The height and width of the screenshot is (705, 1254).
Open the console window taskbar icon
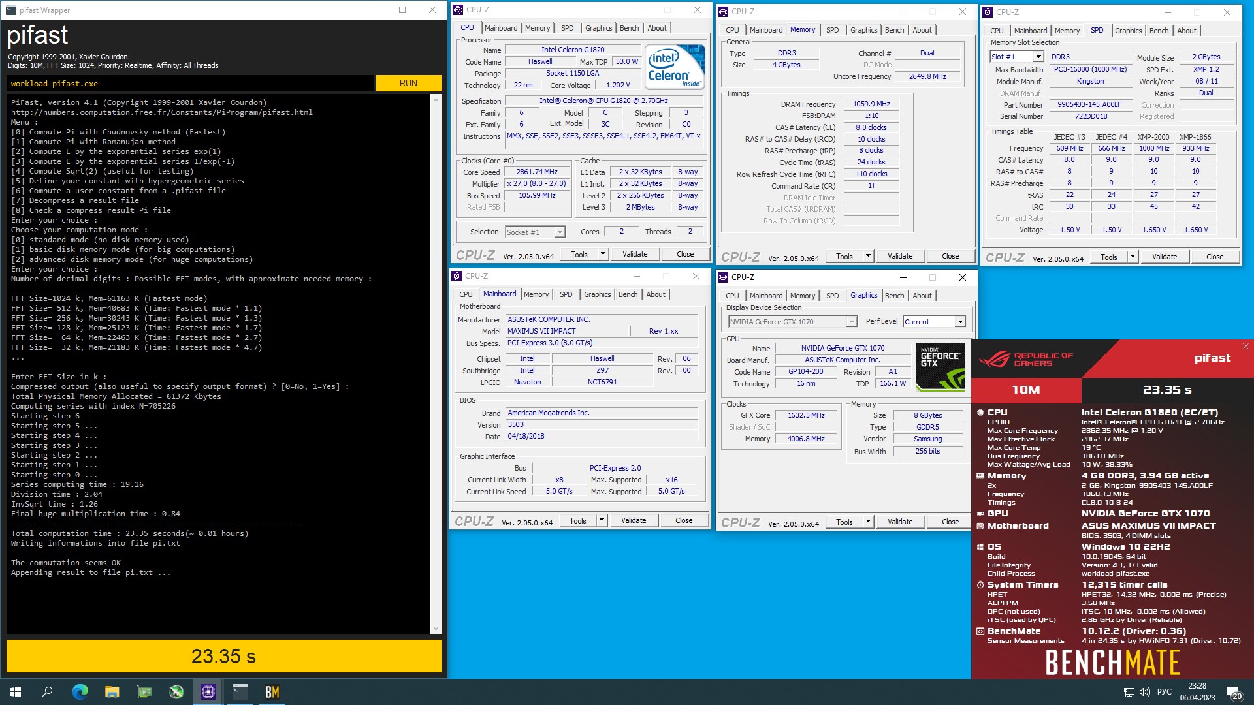coord(240,692)
